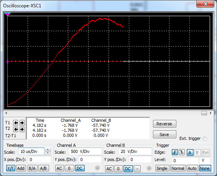
Task: Set trigger source to channel A
Action: [x=190, y=153]
